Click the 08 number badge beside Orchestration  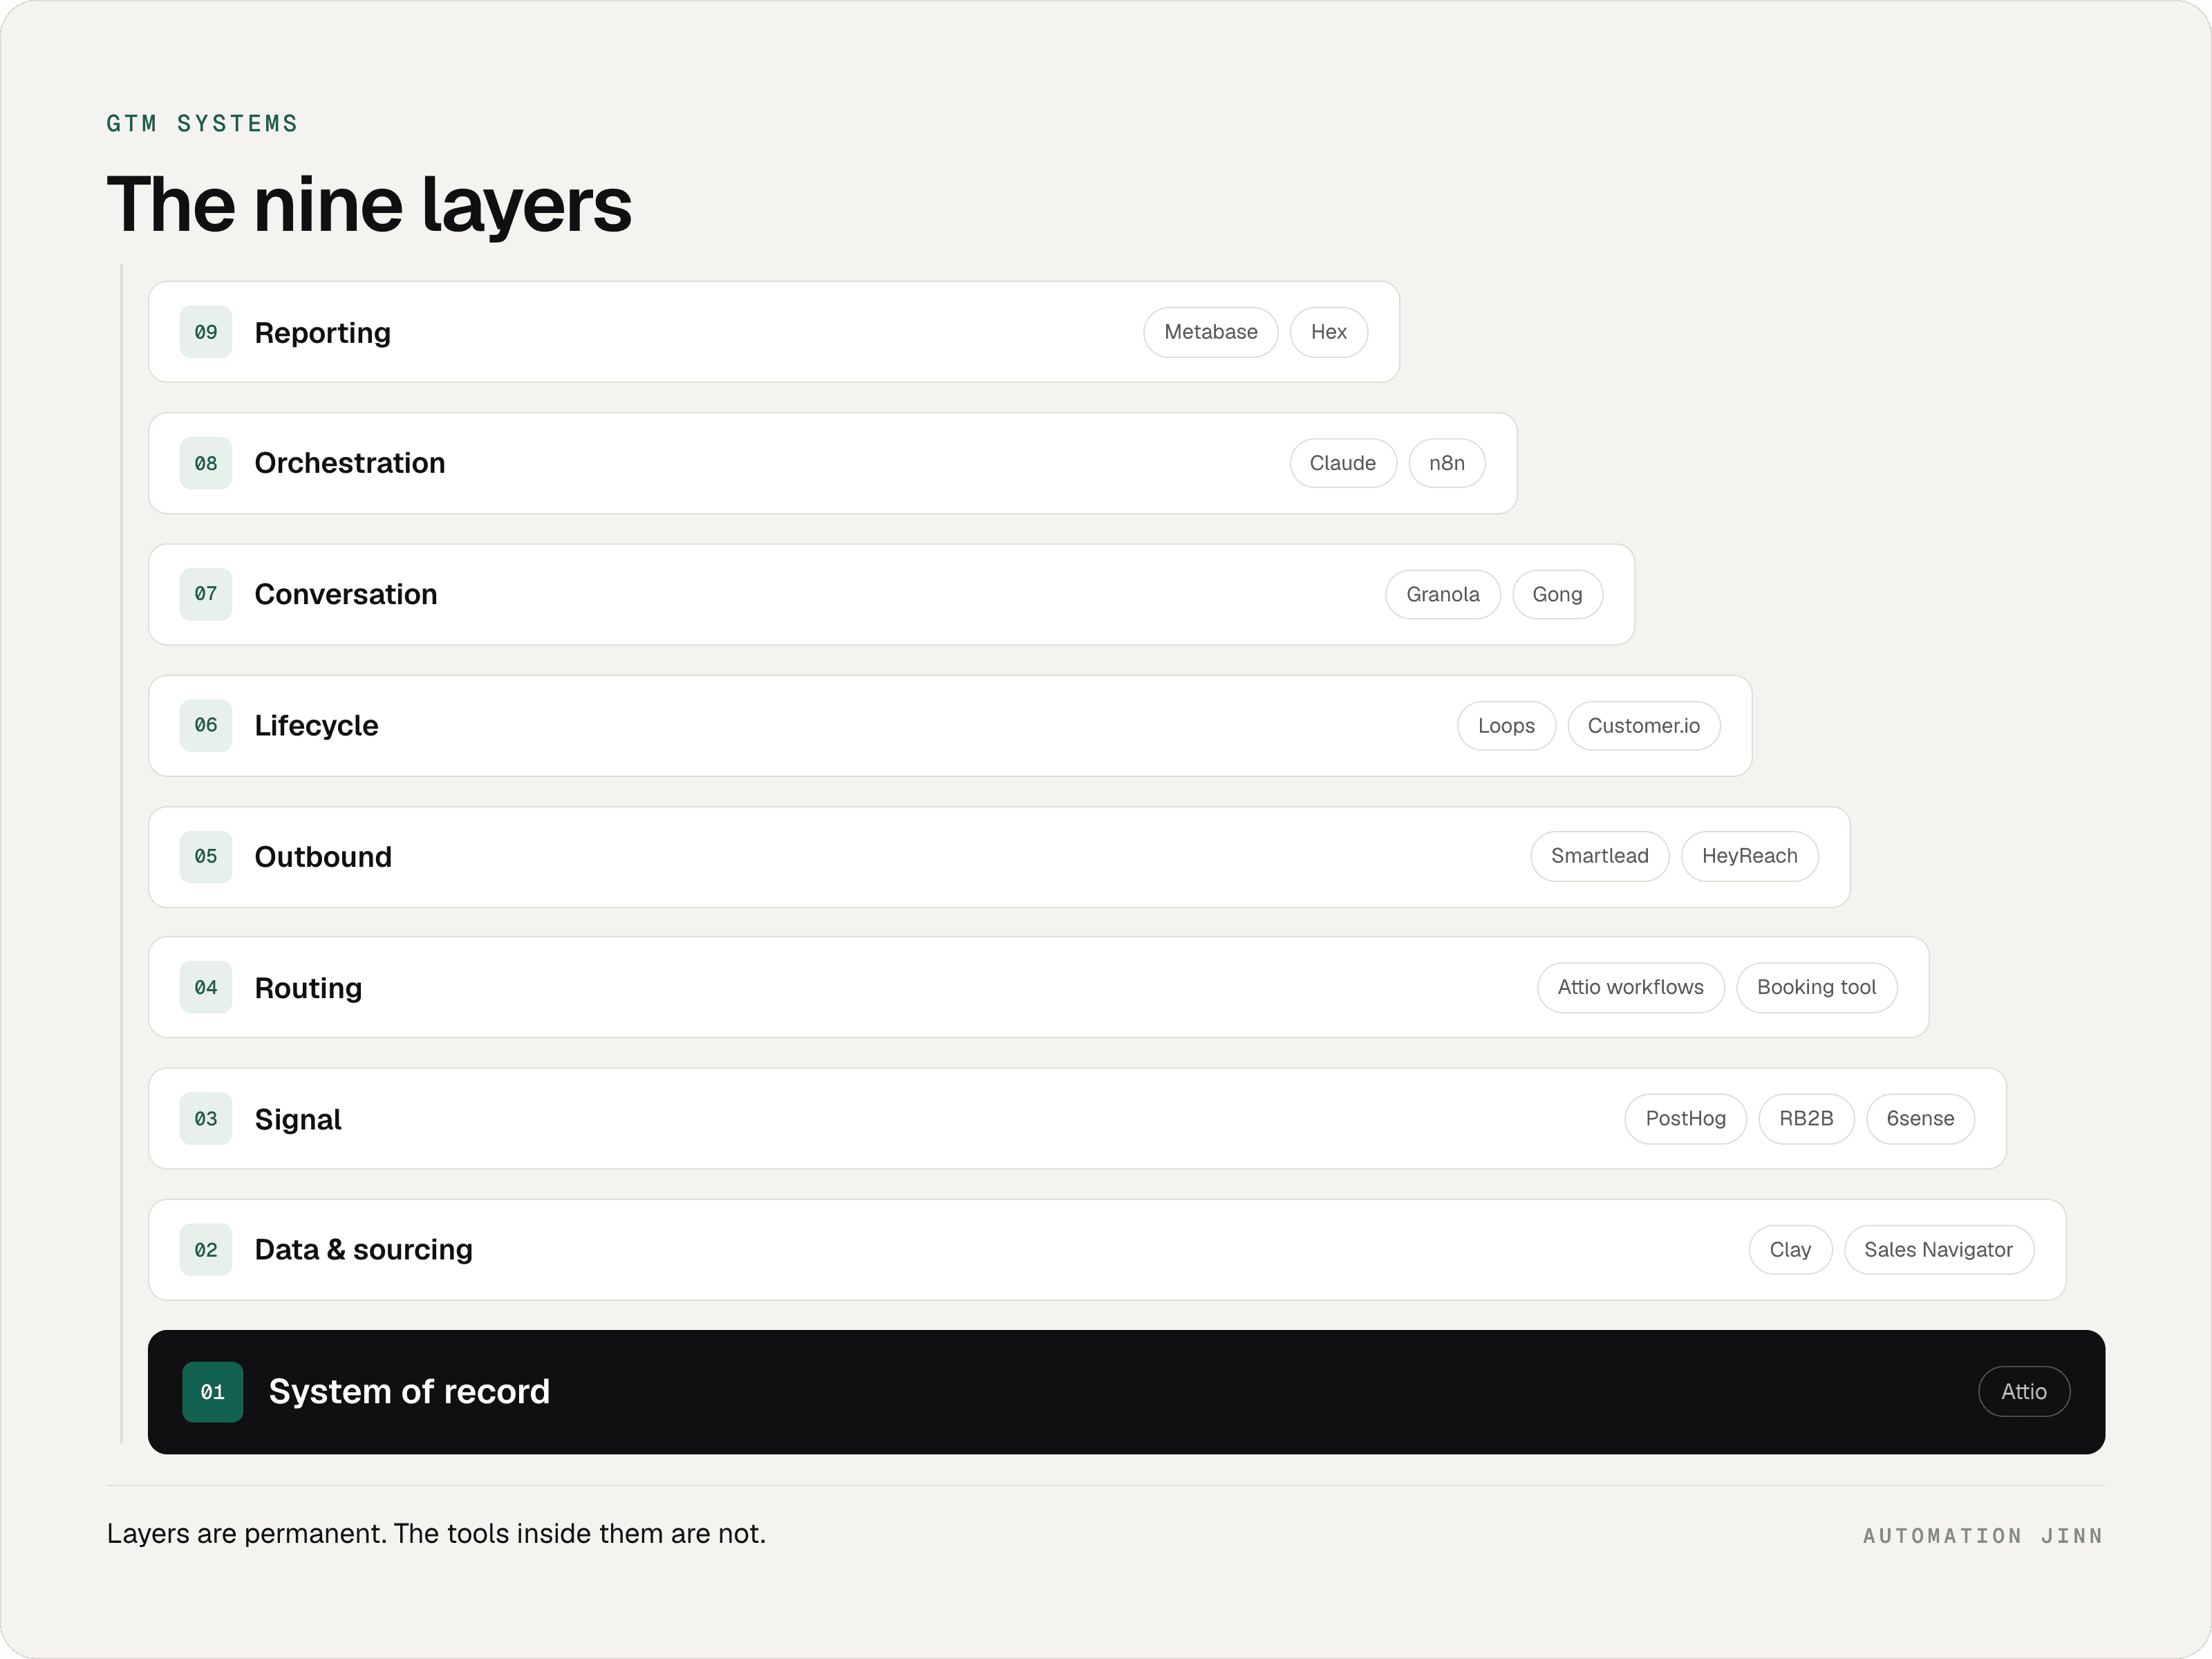[x=206, y=463]
